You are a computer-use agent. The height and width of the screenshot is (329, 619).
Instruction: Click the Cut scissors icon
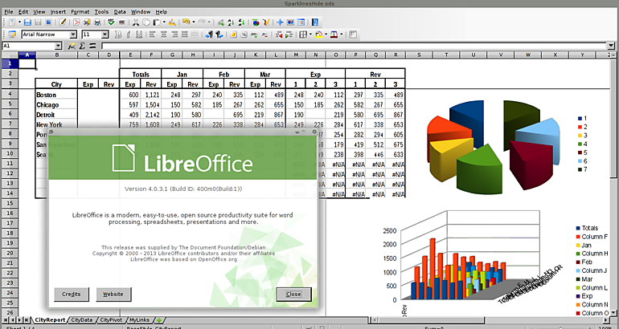point(135,22)
